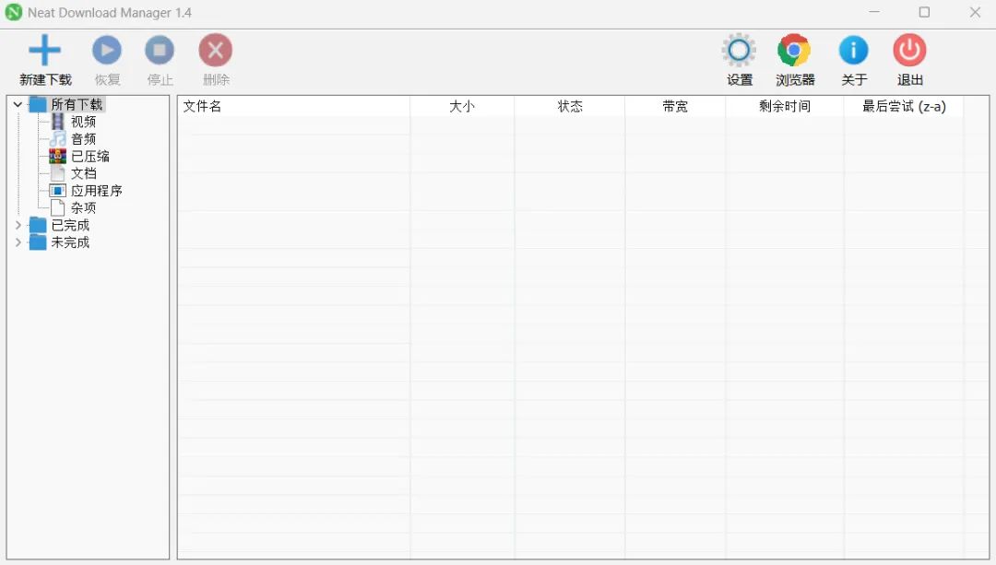
Task: Click the New Download (新建下载) plus icon
Action: point(44,51)
